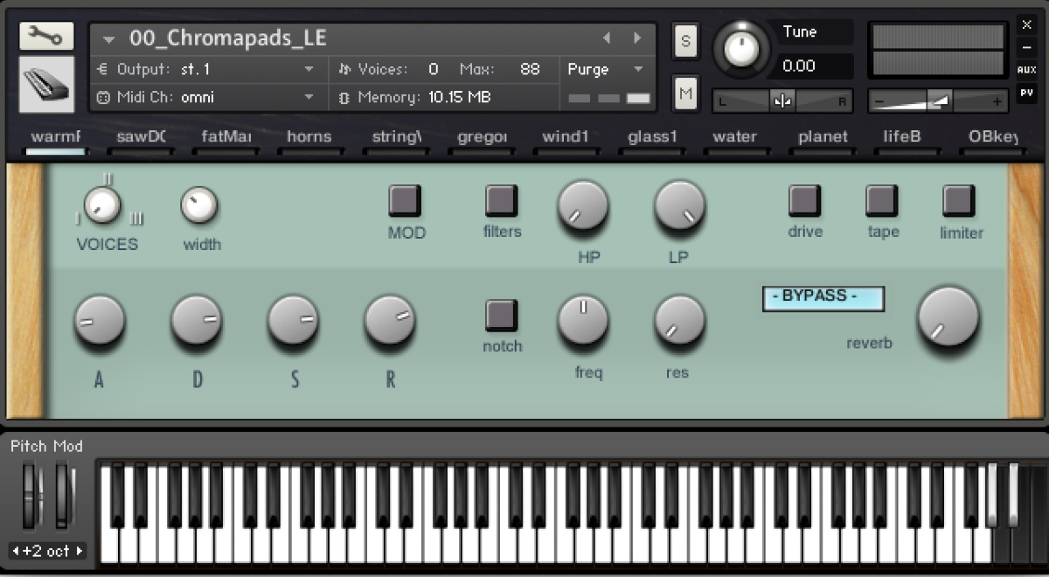The image size is (1049, 577).
Task: Click the pan slider below Tune
Action: click(781, 101)
